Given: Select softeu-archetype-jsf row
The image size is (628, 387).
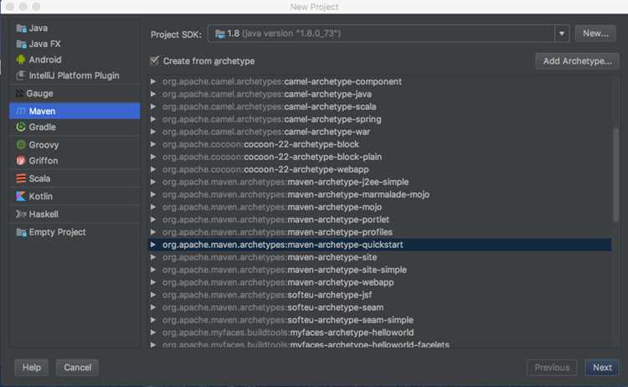Looking at the screenshot, I should point(379,295).
